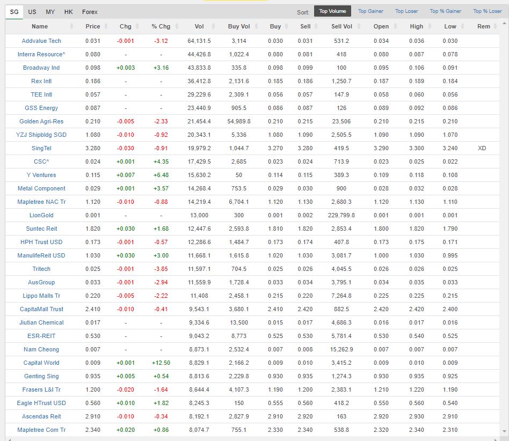This screenshot has width=509, height=441.
Task: Click Capital World's +12.50 percent change
Action: coord(161,363)
